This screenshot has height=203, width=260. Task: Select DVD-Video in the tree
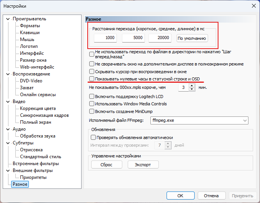tap(31, 81)
